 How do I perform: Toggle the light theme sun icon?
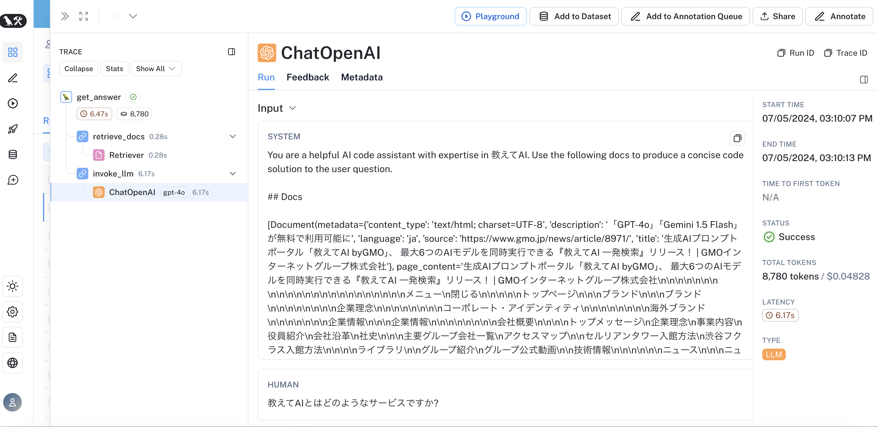pos(12,286)
